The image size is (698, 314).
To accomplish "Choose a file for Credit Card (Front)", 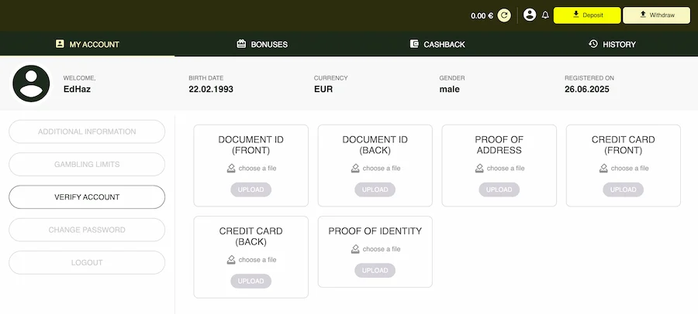I will click(x=624, y=169).
